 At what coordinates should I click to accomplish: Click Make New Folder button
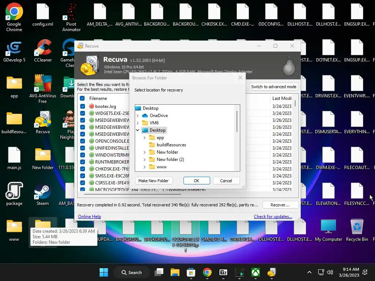(x=153, y=181)
